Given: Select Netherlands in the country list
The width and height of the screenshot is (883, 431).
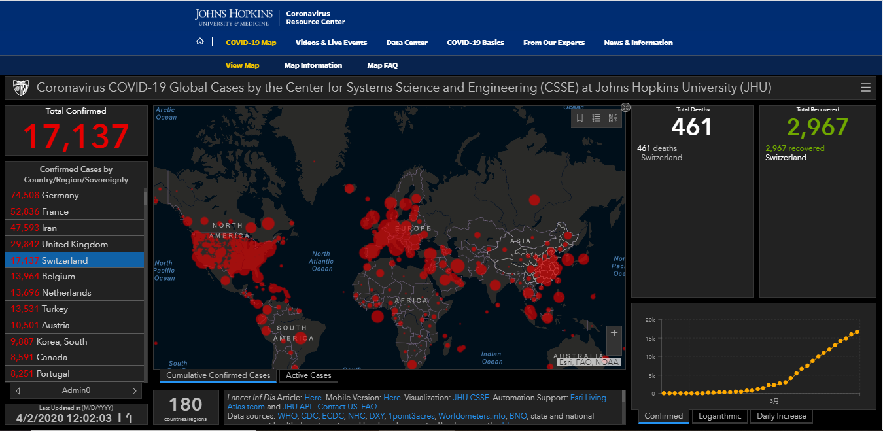Looking at the screenshot, I should click(75, 292).
